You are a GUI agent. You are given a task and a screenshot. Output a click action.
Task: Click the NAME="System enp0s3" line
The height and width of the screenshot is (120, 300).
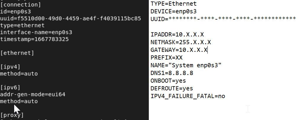186,65
